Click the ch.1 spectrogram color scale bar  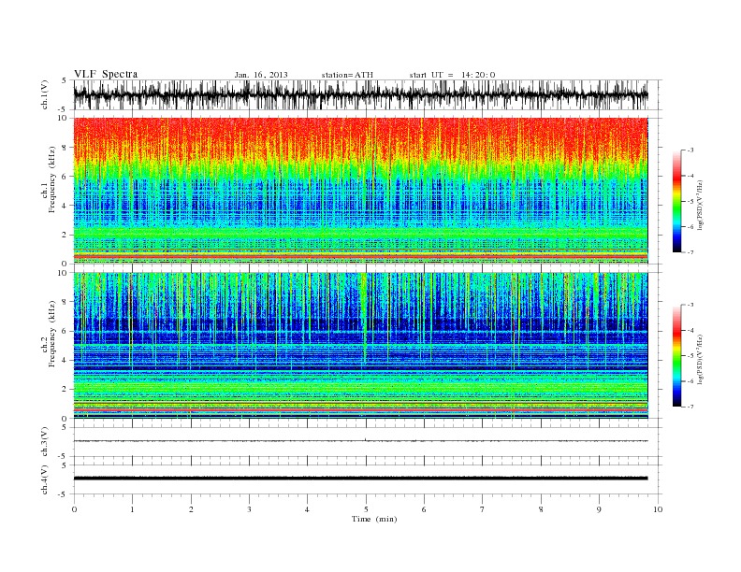click(x=676, y=202)
